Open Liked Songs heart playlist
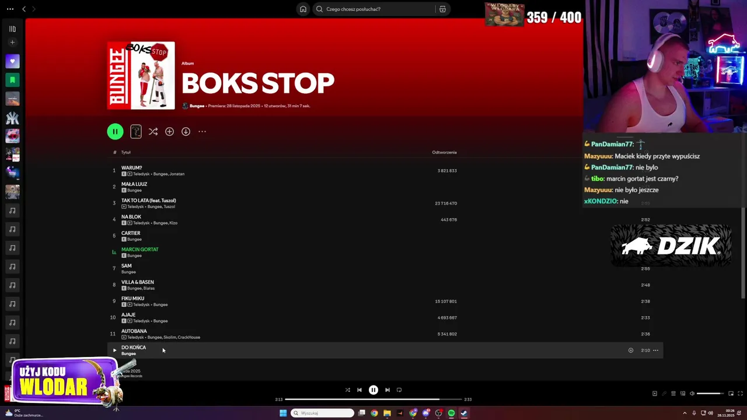The width and height of the screenshot is (747, 420). coord(12,61)
